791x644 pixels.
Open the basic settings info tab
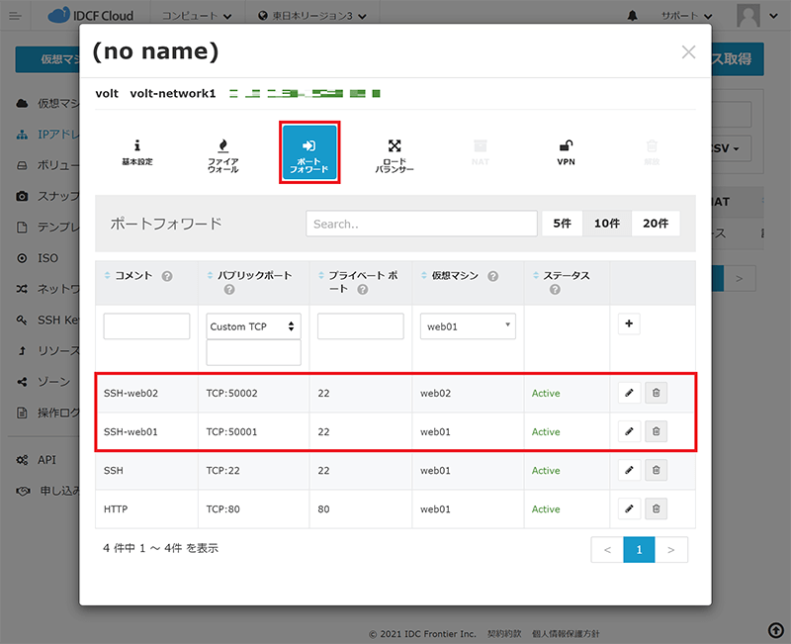pyautogui.click(x=137, y=151)
